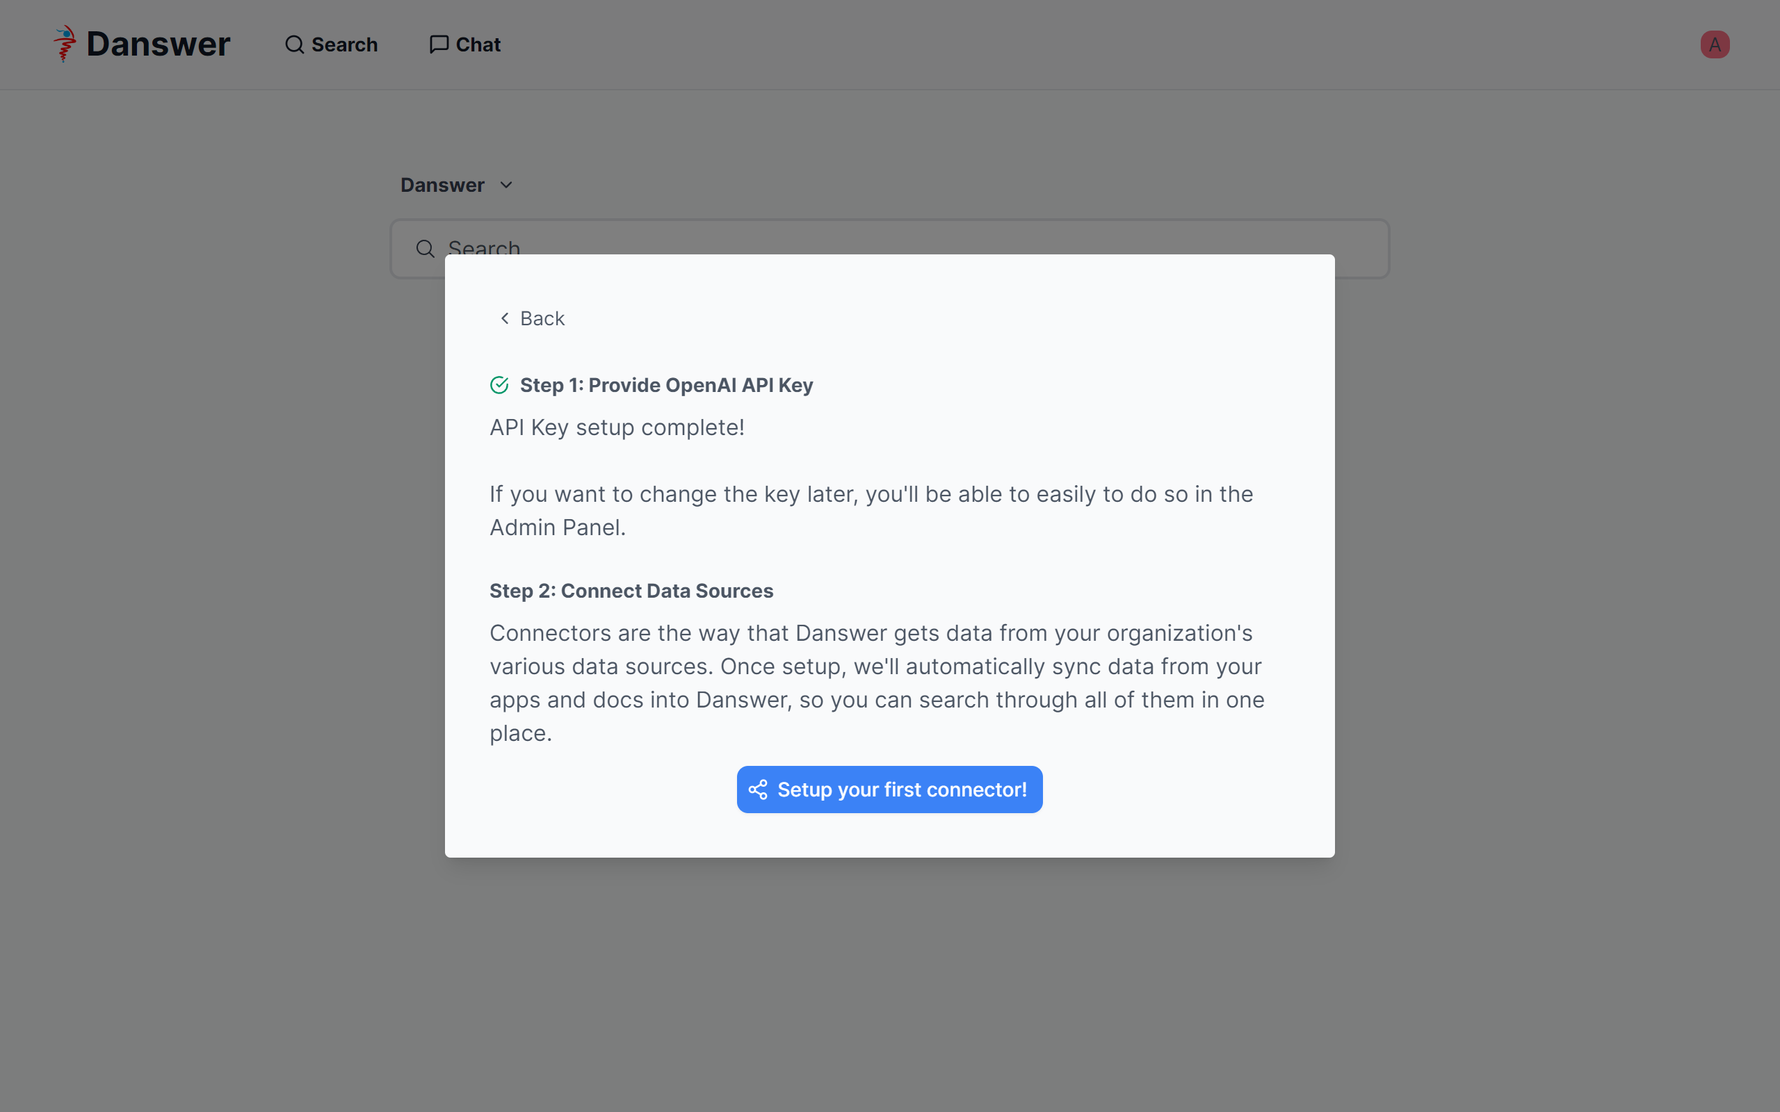Click the Danswer logo icon
This screenshot has height=1112, width=1780.
(x=65, y=44)
